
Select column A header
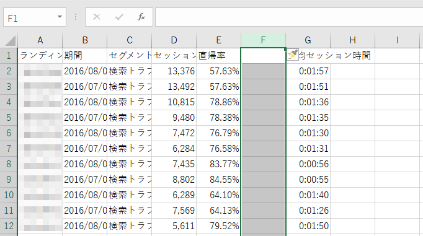40,40
